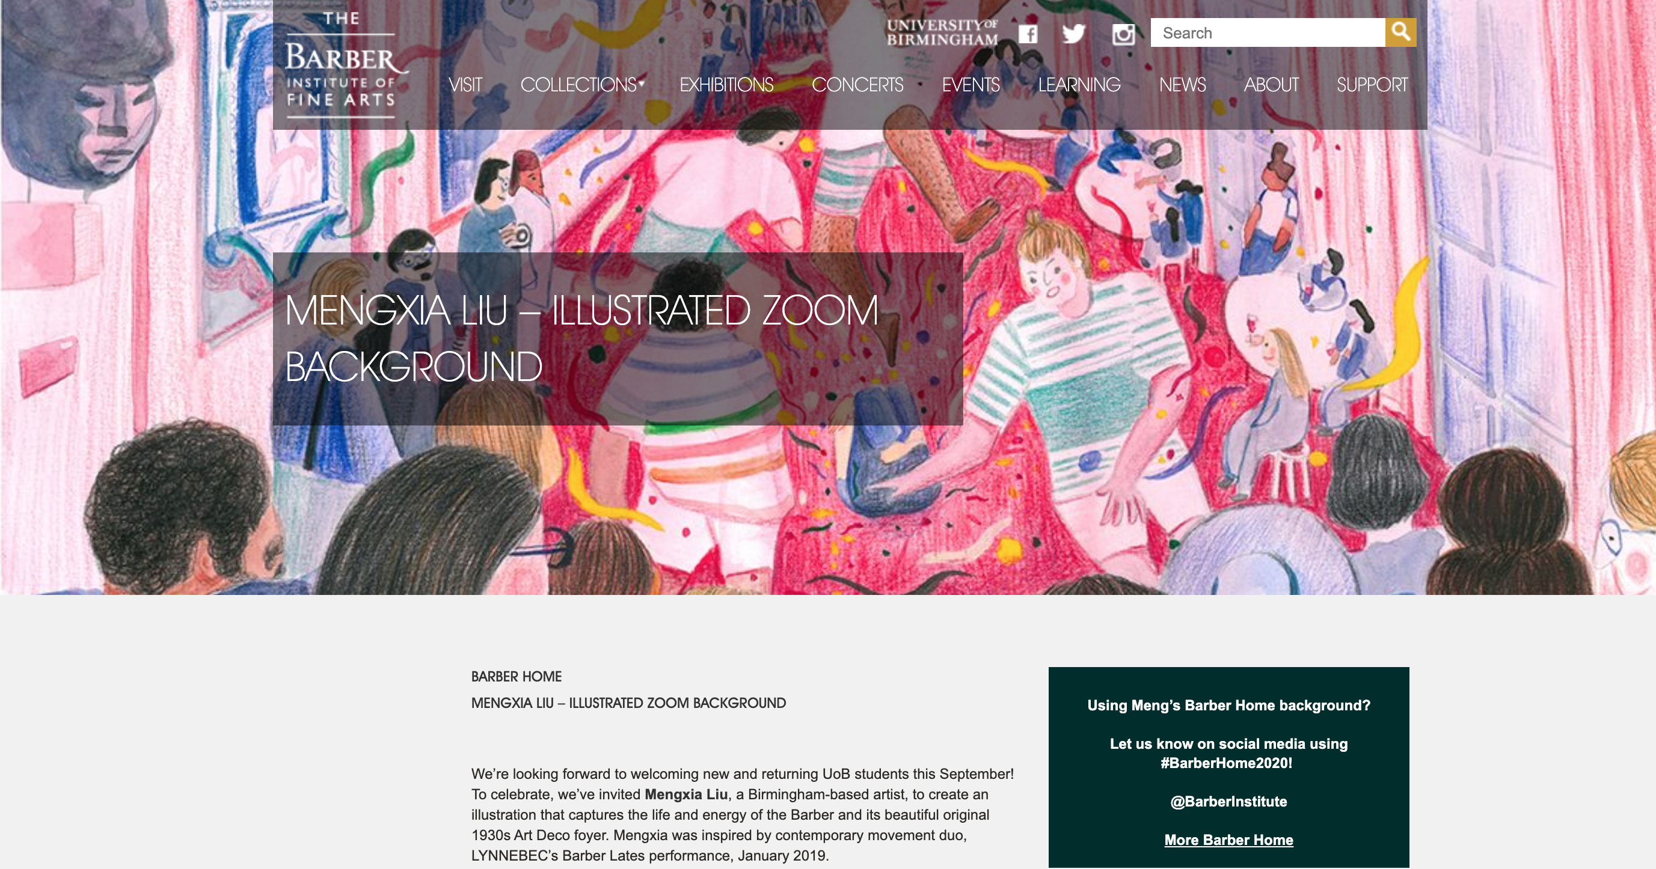
Task: Click the University of Birmingham logo
Action: coord(942,32)
